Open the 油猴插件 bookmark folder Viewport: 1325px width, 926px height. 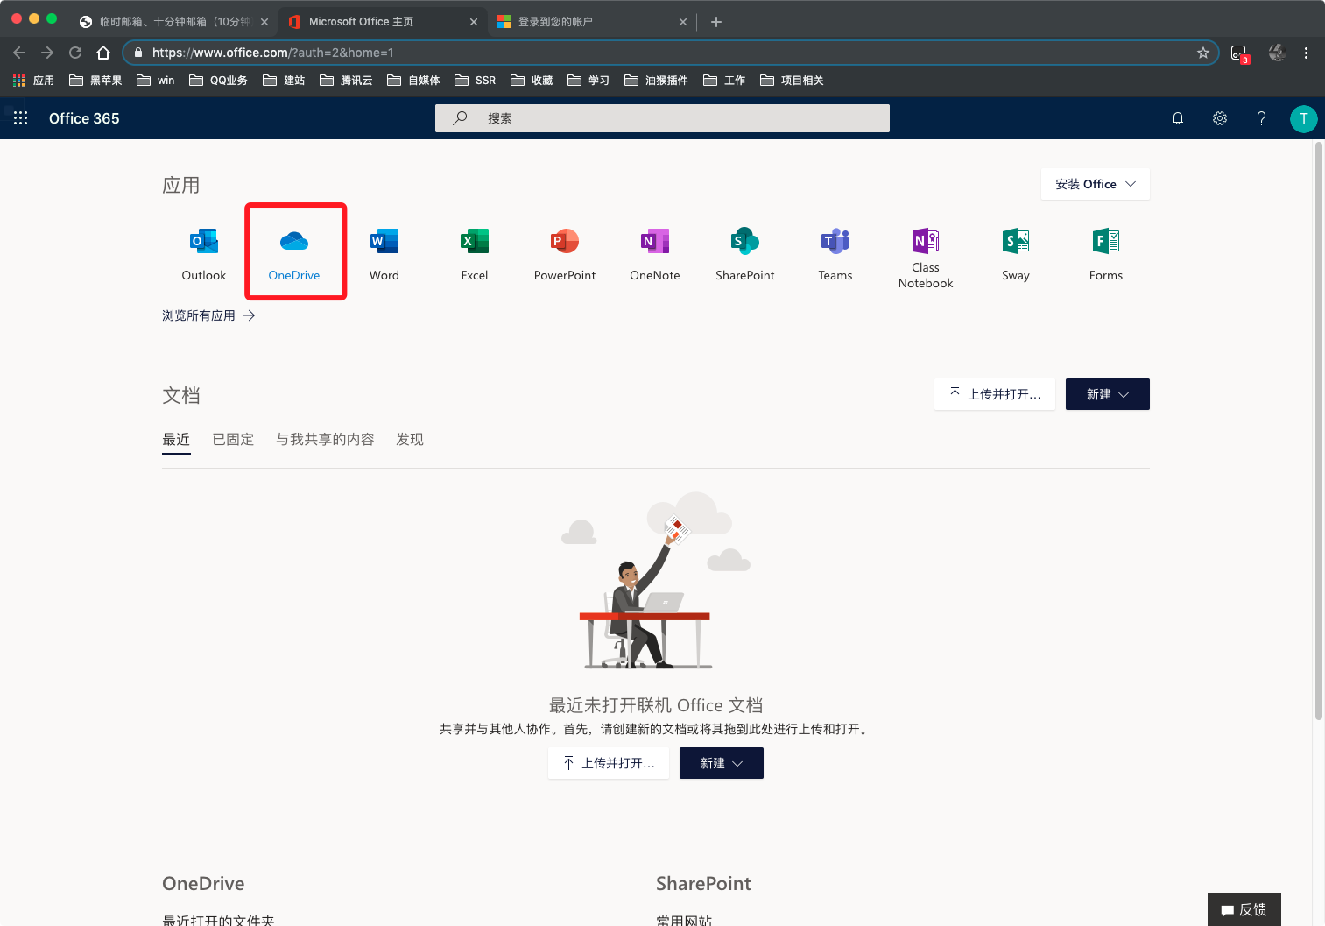(656, 81)
